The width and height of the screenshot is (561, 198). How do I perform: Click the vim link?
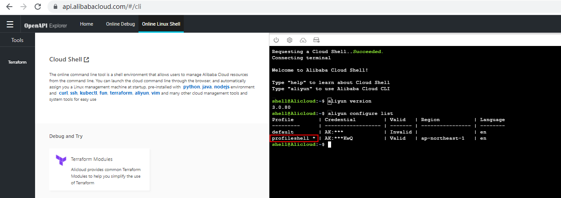155,93
